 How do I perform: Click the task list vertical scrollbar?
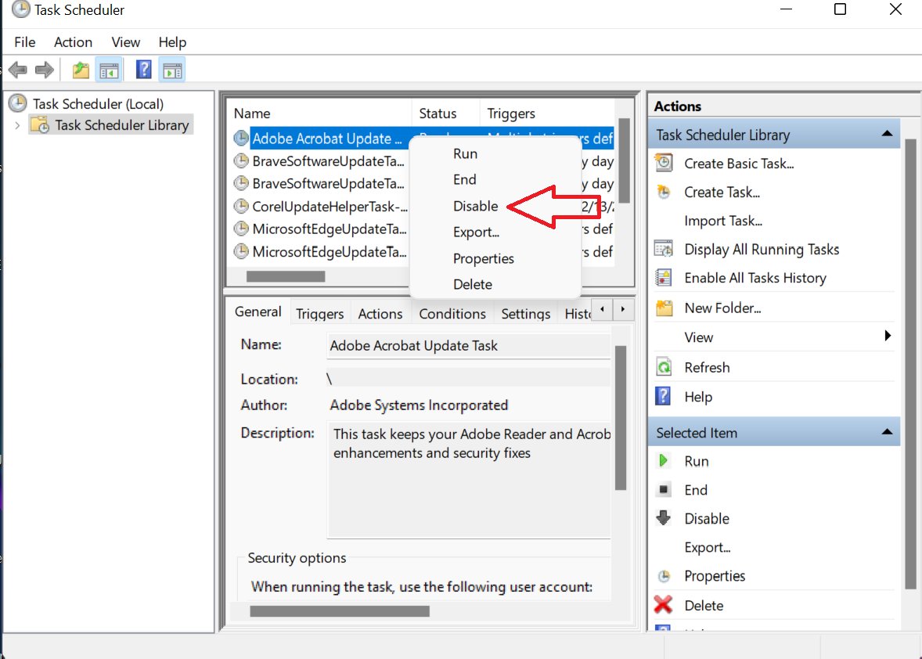coord(624,160)
